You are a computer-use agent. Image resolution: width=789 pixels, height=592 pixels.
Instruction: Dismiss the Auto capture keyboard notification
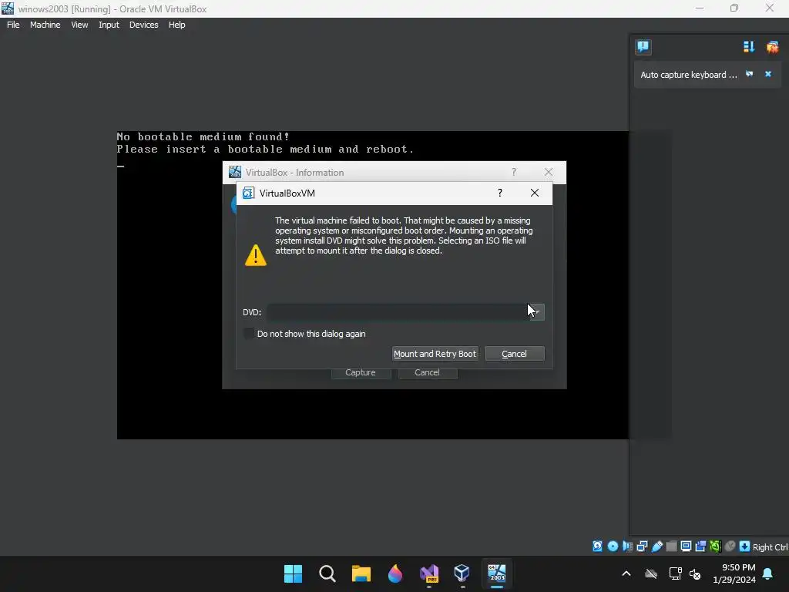pyautogui.click(x=768, y=74)
